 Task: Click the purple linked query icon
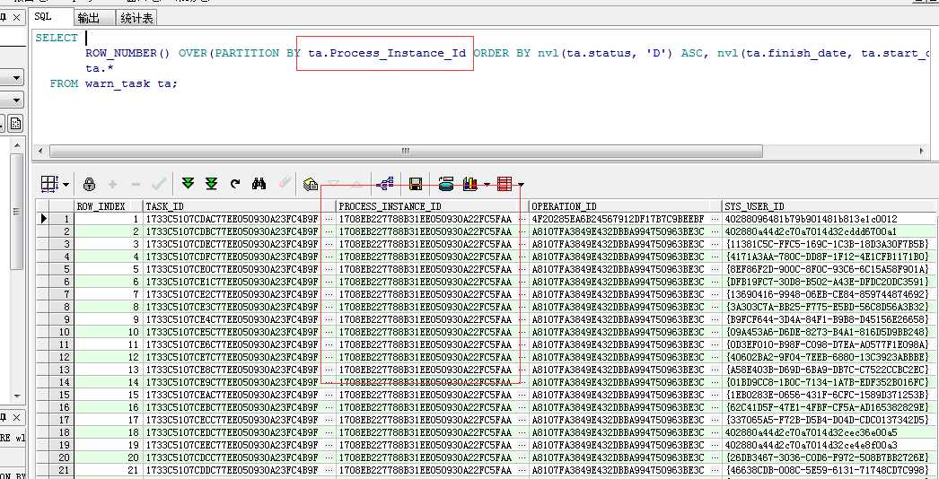tap(385, 184)
